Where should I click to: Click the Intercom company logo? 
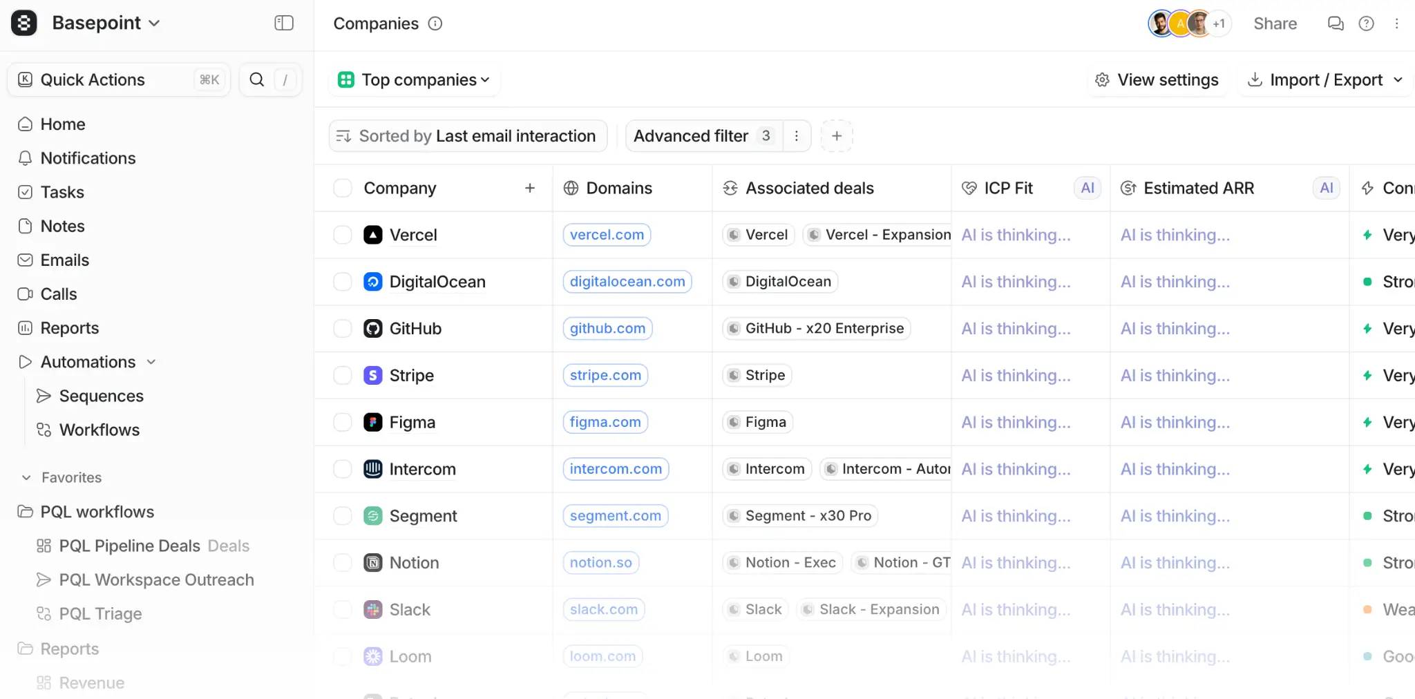pos(373,469)
